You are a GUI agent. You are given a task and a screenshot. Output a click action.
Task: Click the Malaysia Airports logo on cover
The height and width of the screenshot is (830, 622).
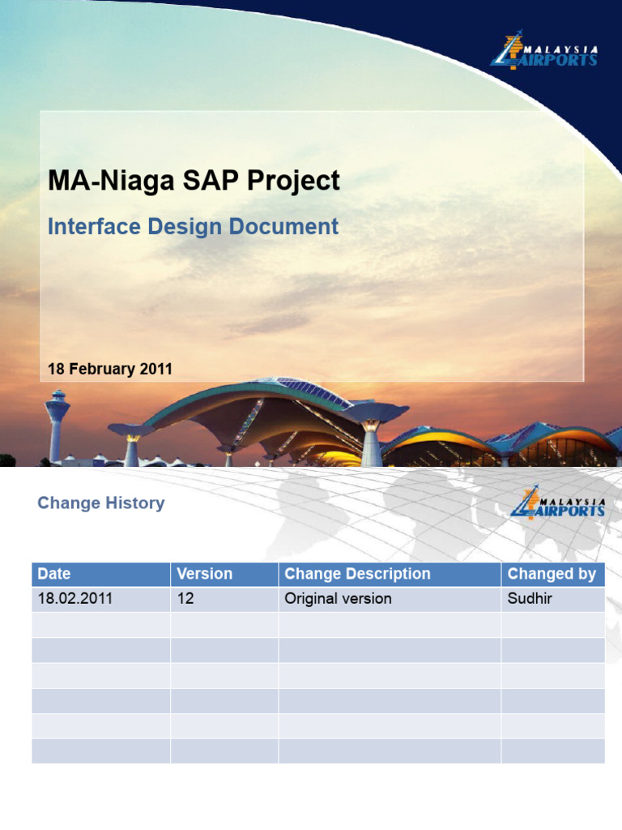(544, 50)
